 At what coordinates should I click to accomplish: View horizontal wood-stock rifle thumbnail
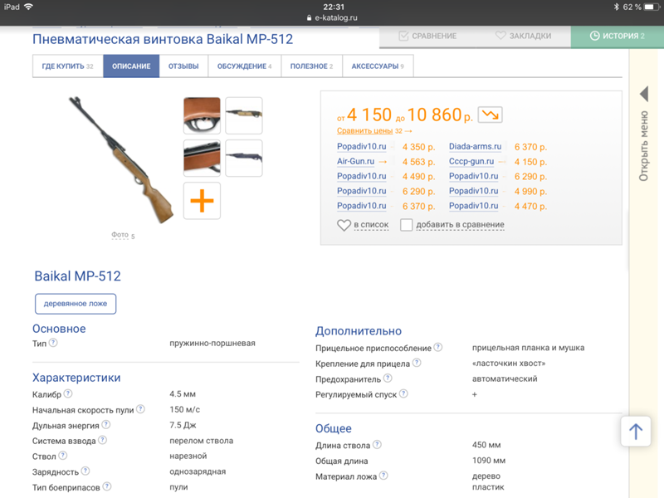point(244,115)
